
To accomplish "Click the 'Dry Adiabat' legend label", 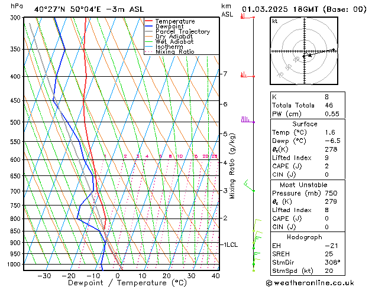I will click(x=174, y=37).
